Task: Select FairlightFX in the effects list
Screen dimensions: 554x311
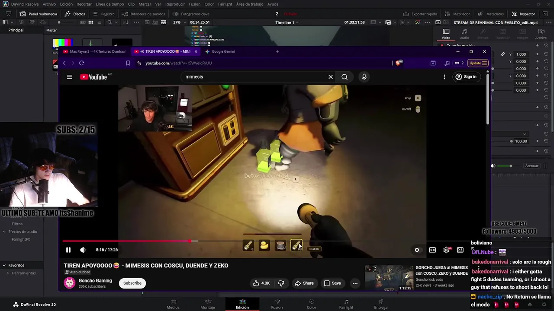Action: click(x=21, y=239)
